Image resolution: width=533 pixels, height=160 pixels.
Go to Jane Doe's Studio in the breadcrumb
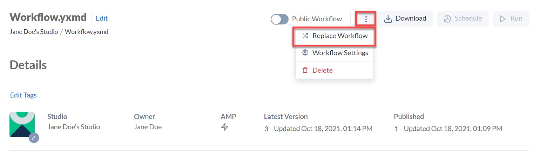point(34,32)
